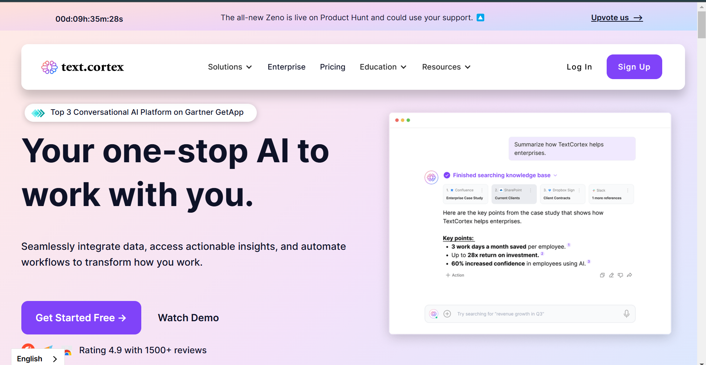
Task: Open the Confluence card's three-dot menu
Action: pyautogui.click(x=482, y=190)
